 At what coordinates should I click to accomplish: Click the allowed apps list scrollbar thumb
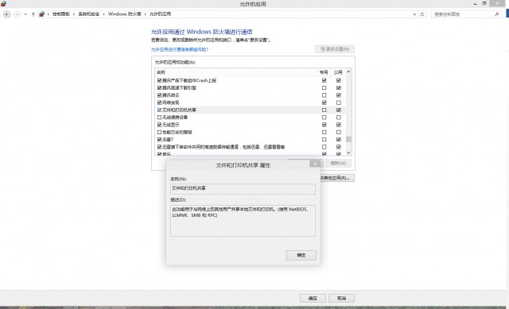(x=348, y=139)
